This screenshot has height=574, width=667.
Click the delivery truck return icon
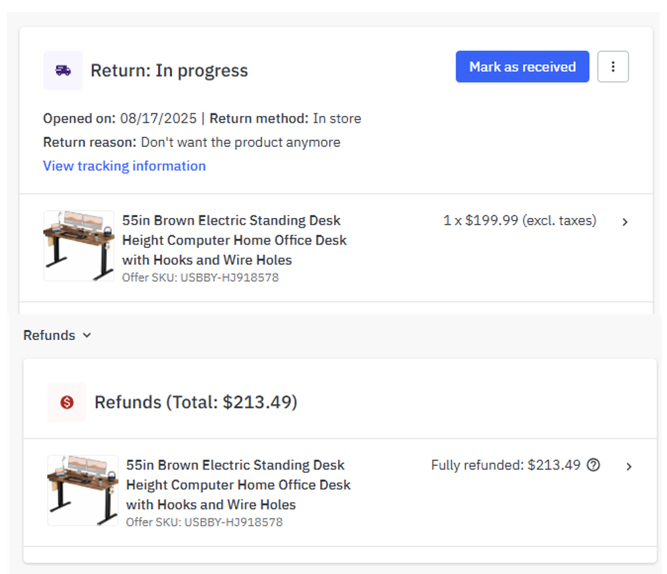point(63,70)
